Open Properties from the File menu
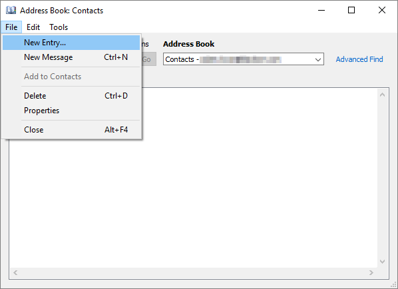 point(71,111)
